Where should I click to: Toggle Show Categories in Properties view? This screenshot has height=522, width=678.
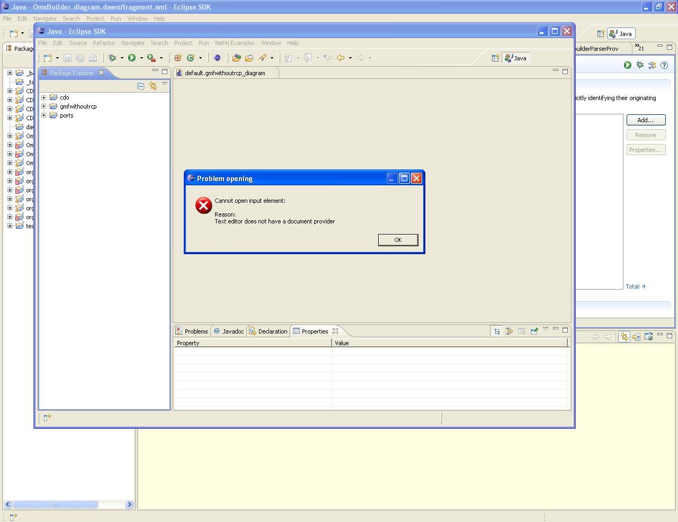(x=497, y=331)
